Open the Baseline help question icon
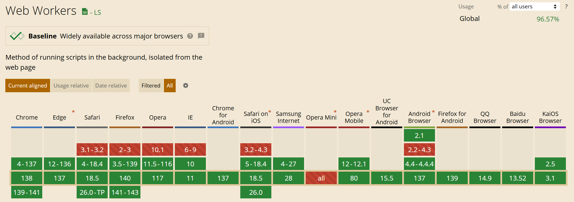The image size is (574, 202). (190, 36)
